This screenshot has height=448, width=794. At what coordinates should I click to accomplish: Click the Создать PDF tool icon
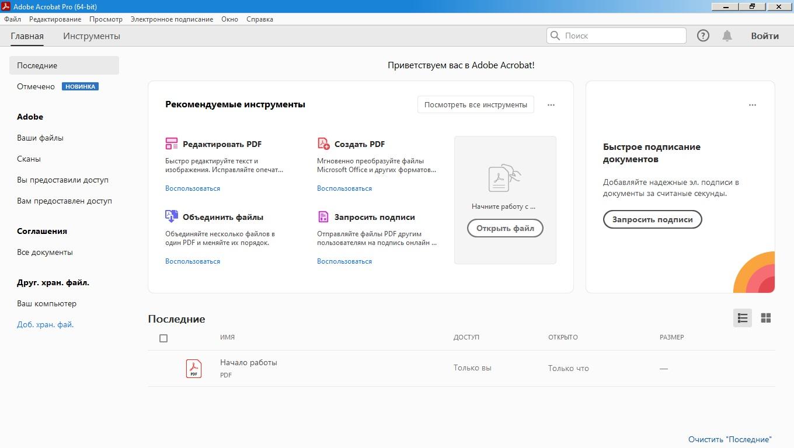point(323,143)
